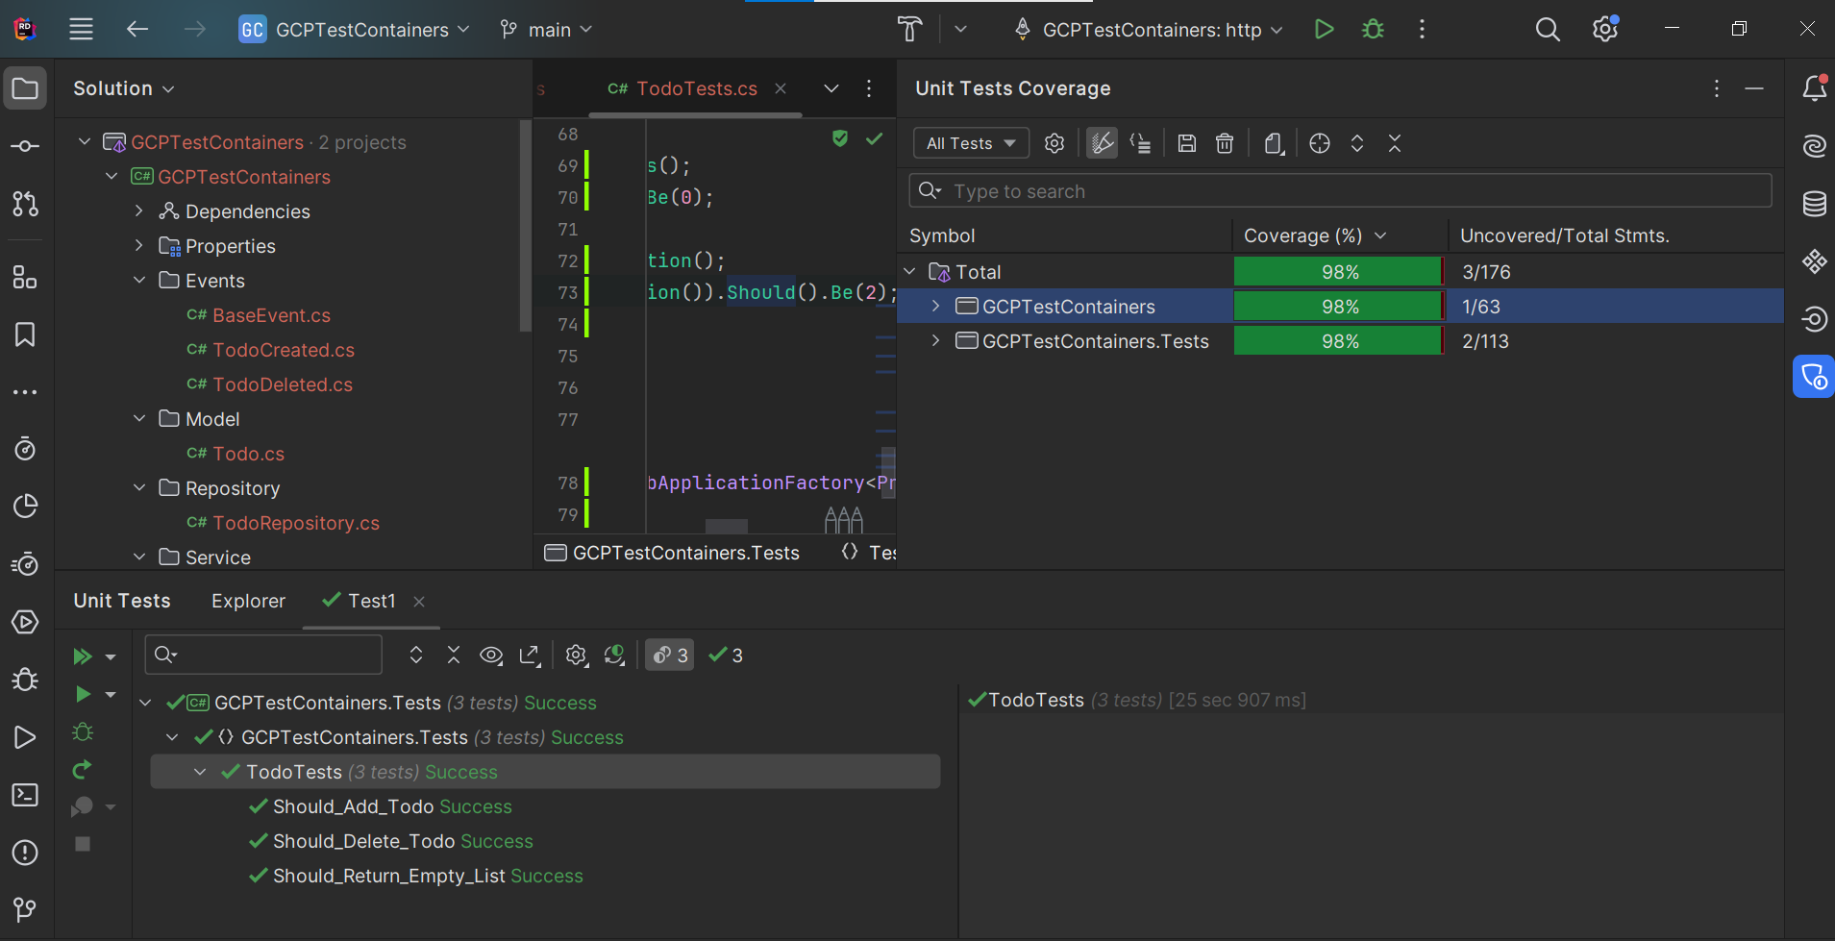Viewport: 1835px width, 941px height.
Task: Open the Commit tool window
Action: [25, 146]
